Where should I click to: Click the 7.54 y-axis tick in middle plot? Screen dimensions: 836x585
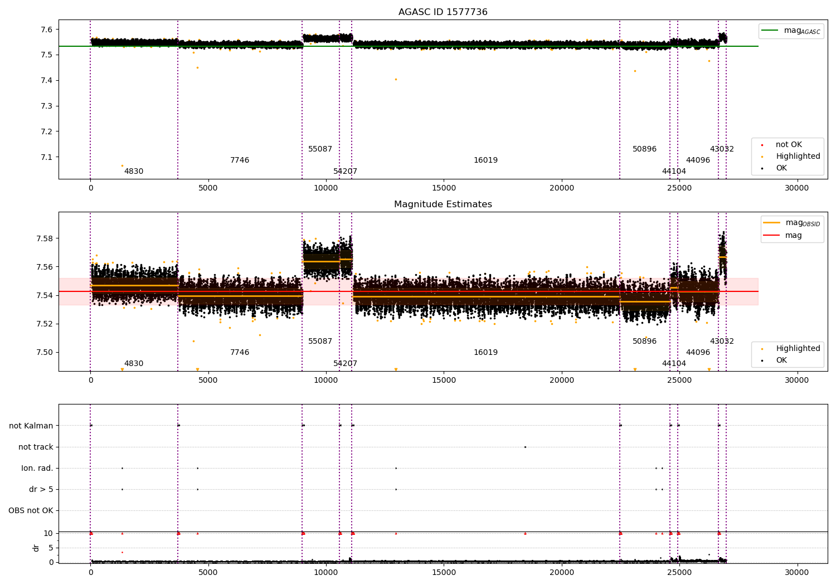pyautogui.click(x=45, y=295)
